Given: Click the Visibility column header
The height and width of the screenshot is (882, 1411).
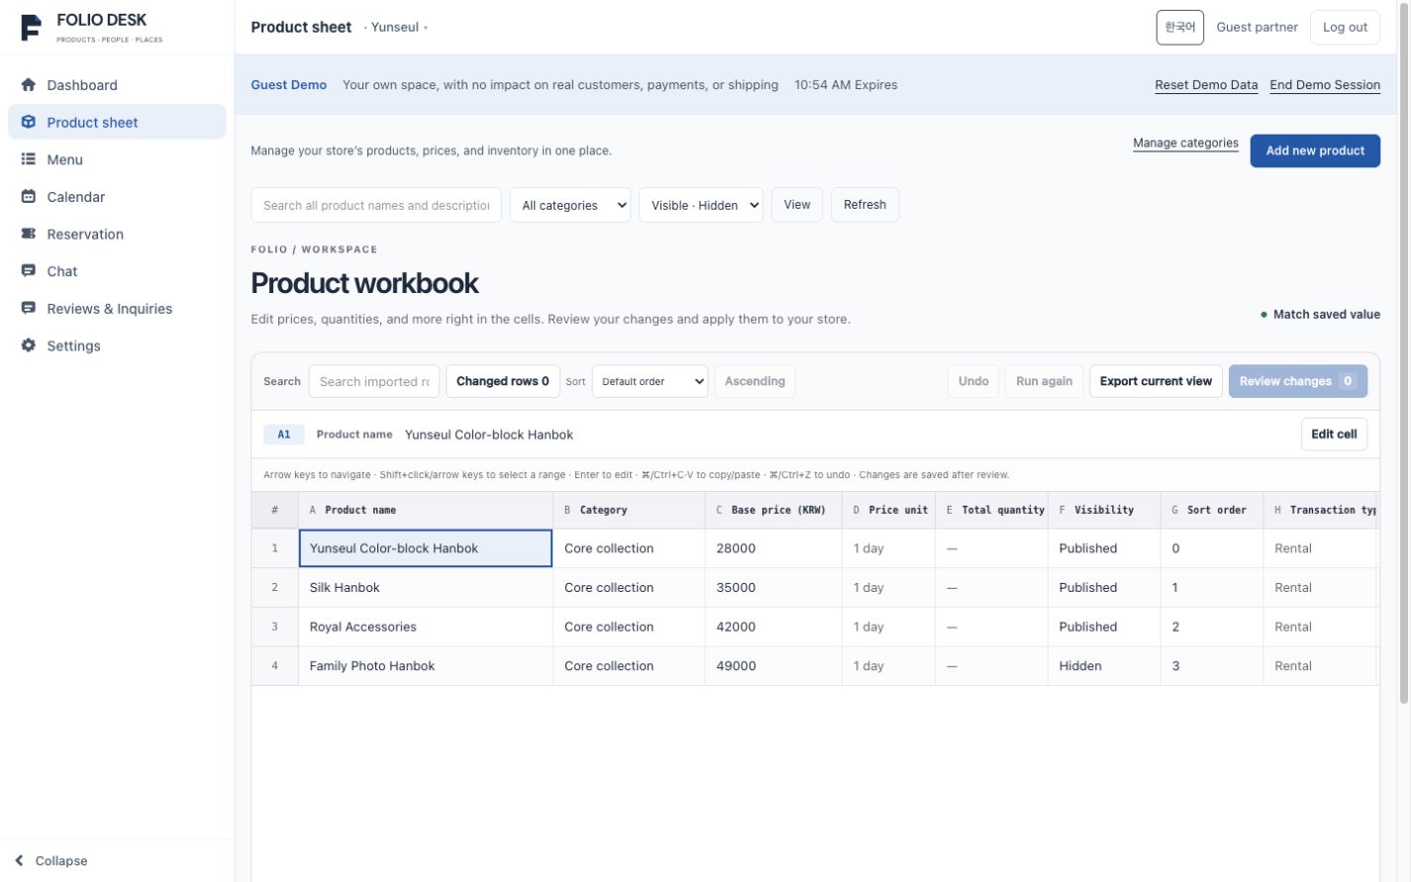Looking at the screenshot, I should tap(1104, 510).
